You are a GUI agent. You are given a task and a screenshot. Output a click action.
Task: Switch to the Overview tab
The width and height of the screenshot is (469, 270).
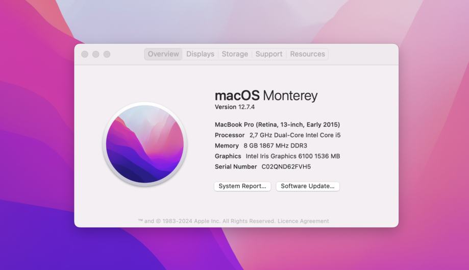pyautogui.click(x=163, y=54)
